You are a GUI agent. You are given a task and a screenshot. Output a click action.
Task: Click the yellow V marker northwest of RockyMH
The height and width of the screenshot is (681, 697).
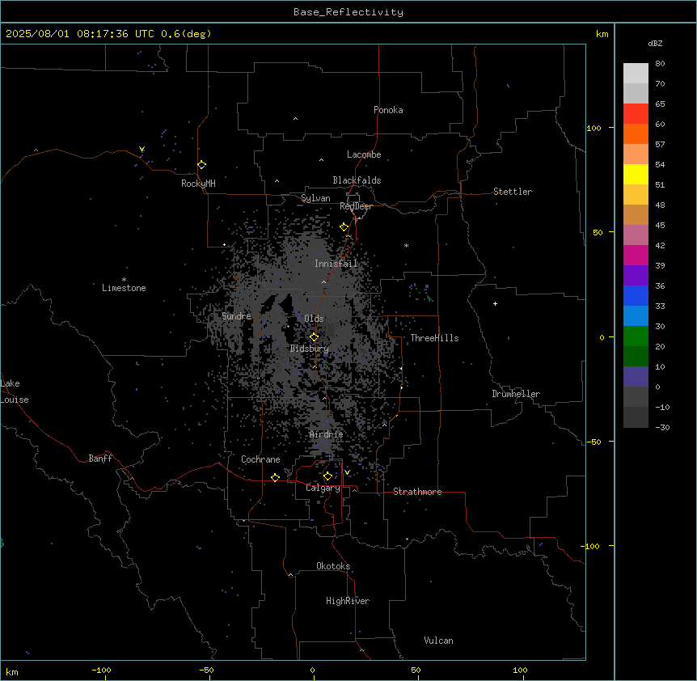coord(142,149)
